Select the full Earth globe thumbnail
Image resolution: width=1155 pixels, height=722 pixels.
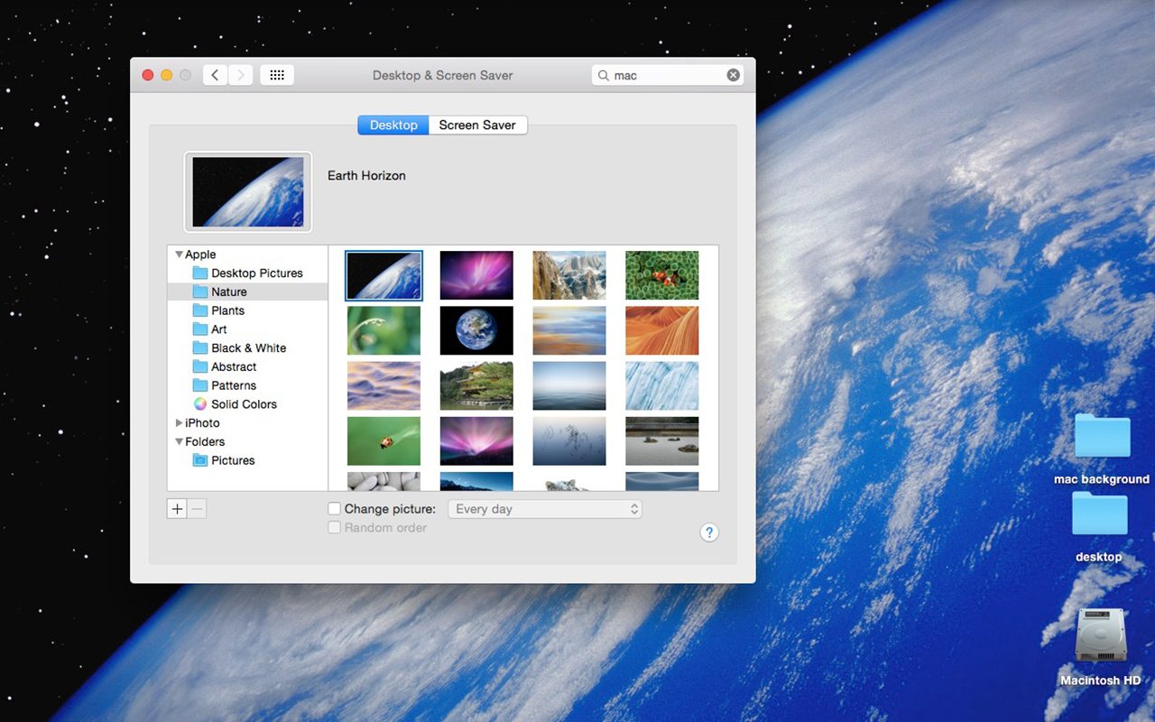coord(476,330)
